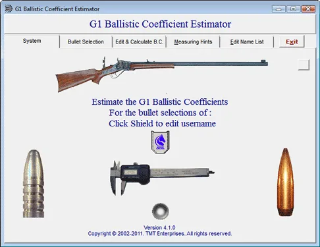Open the Edit Name List tab

[247, 41]
